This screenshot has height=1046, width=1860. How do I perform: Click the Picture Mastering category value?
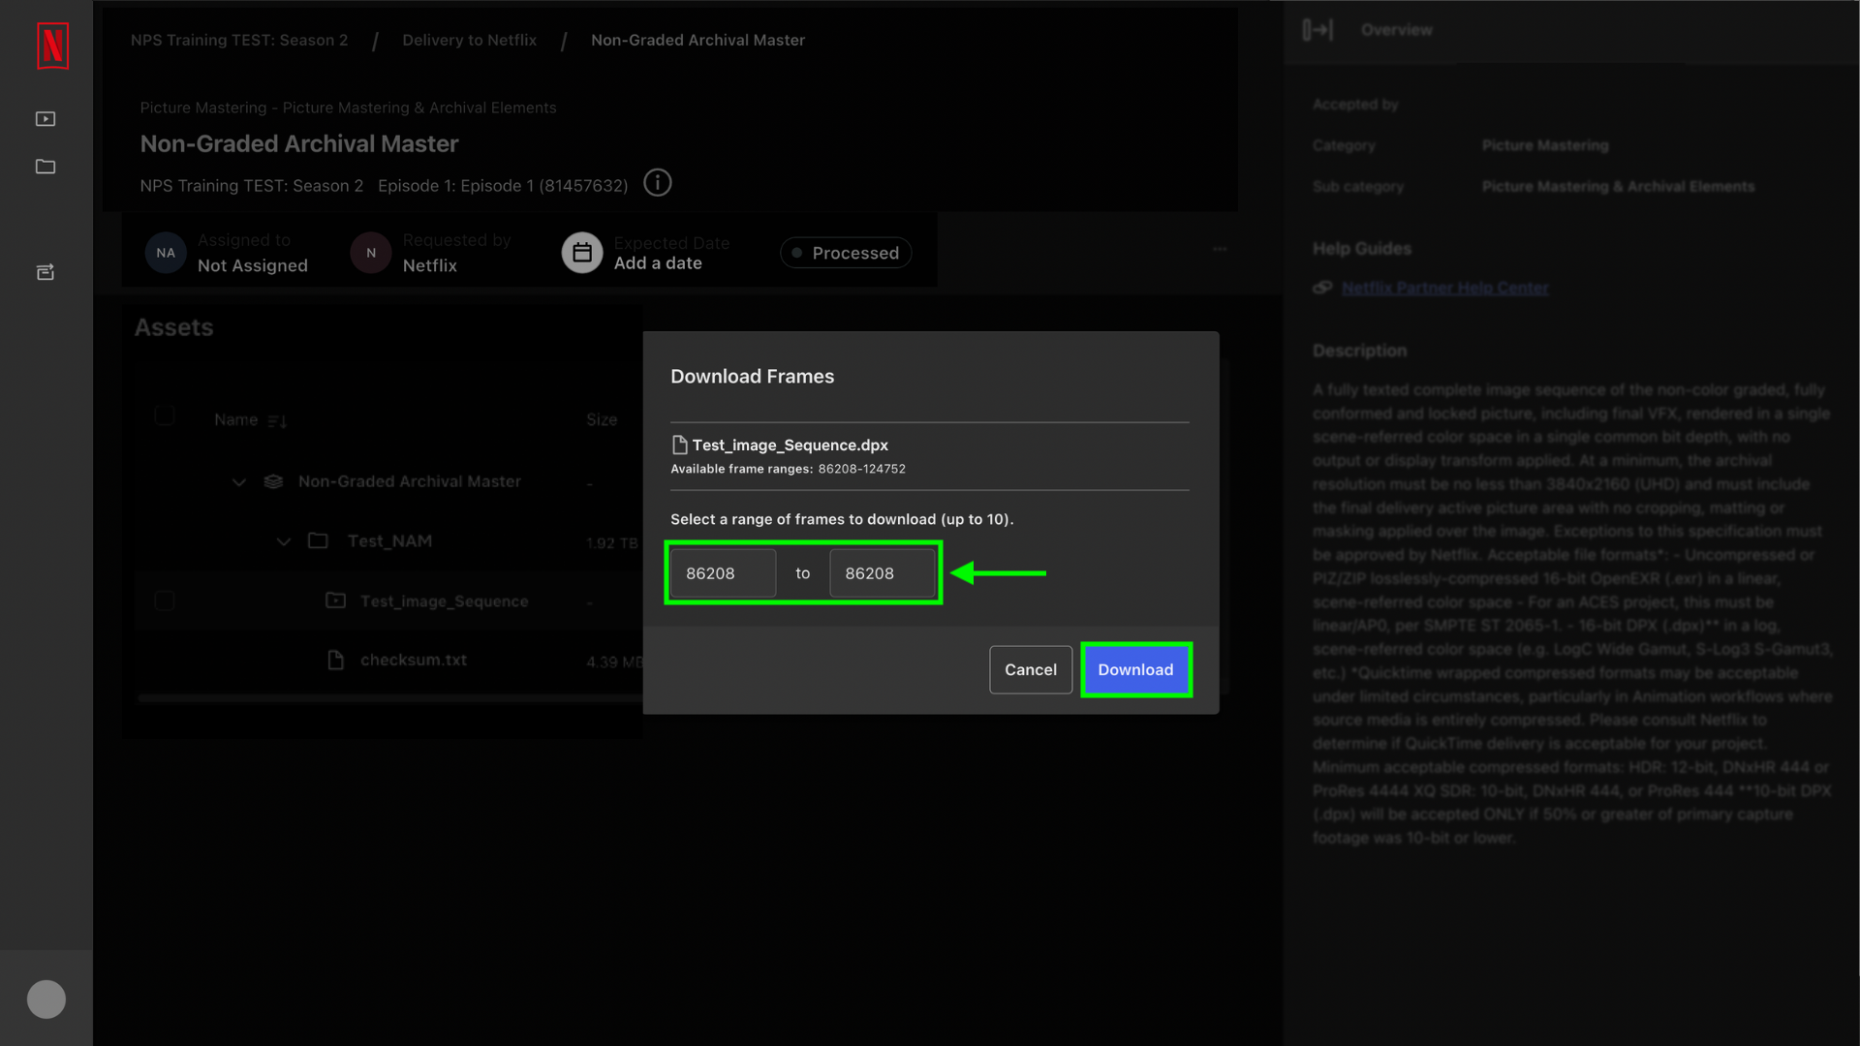[x=1544, y=145]
